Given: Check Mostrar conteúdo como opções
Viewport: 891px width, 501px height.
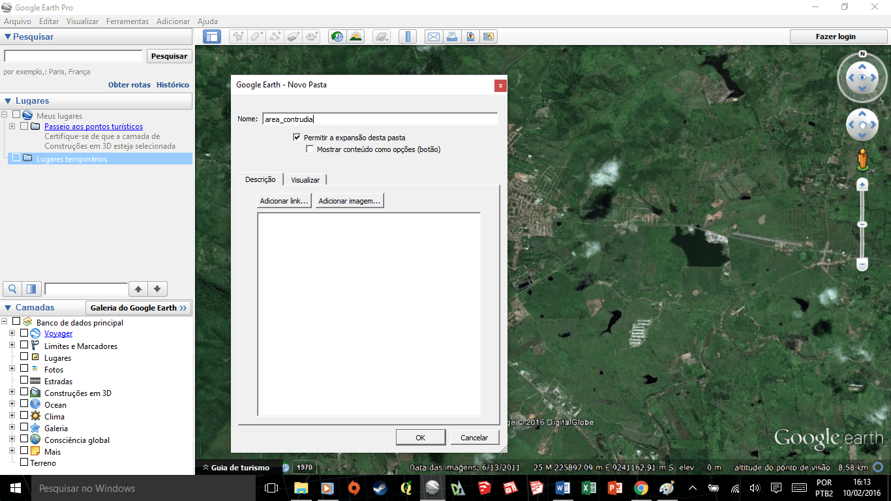Looking at the screenshot, I should tap(310, 149).
